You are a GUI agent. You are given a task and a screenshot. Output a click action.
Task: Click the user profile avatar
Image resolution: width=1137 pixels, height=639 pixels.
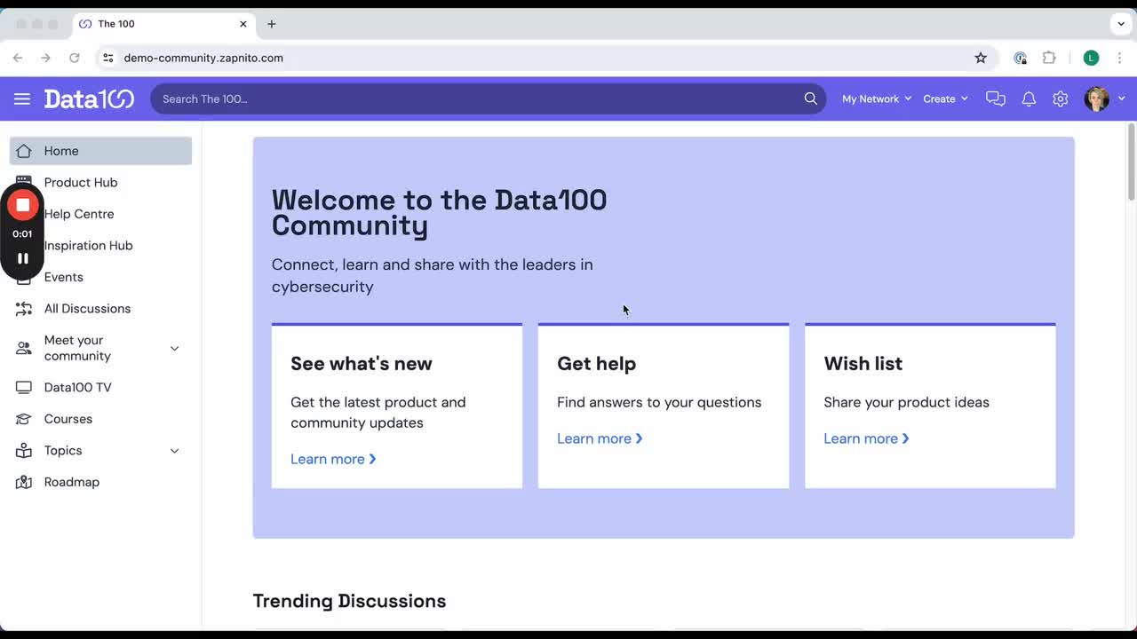[x=1096, y=99]
